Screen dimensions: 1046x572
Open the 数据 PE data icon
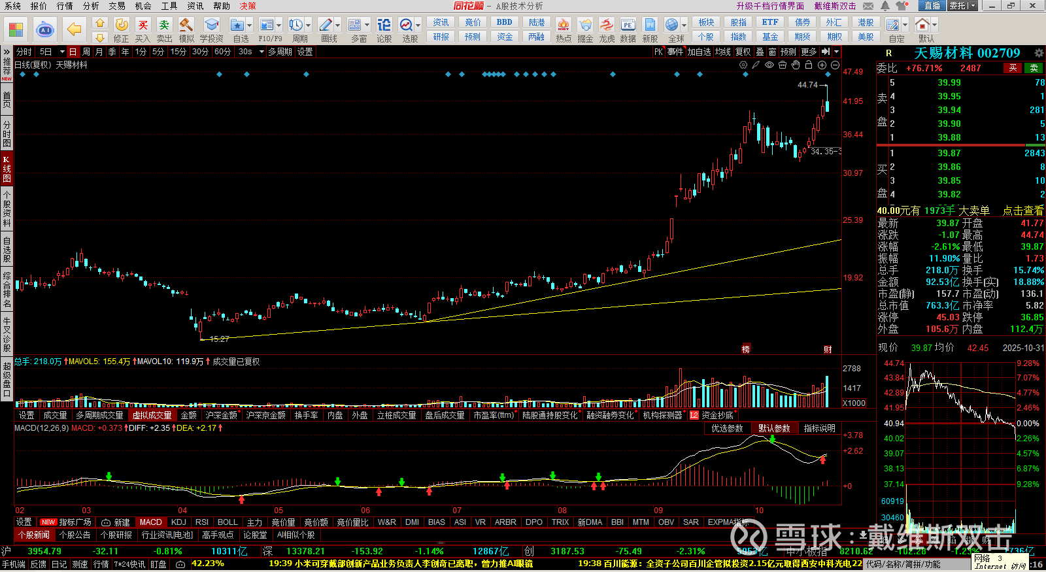point(628,25)
